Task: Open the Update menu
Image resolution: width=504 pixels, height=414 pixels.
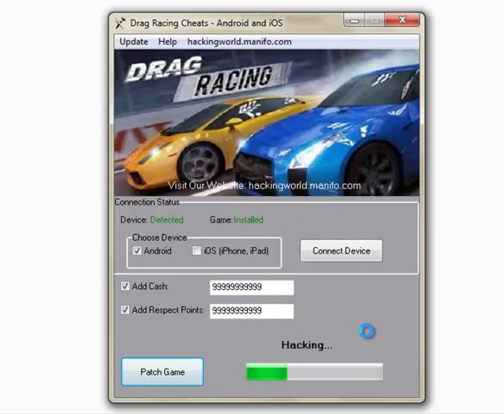Action: (133, 42)
